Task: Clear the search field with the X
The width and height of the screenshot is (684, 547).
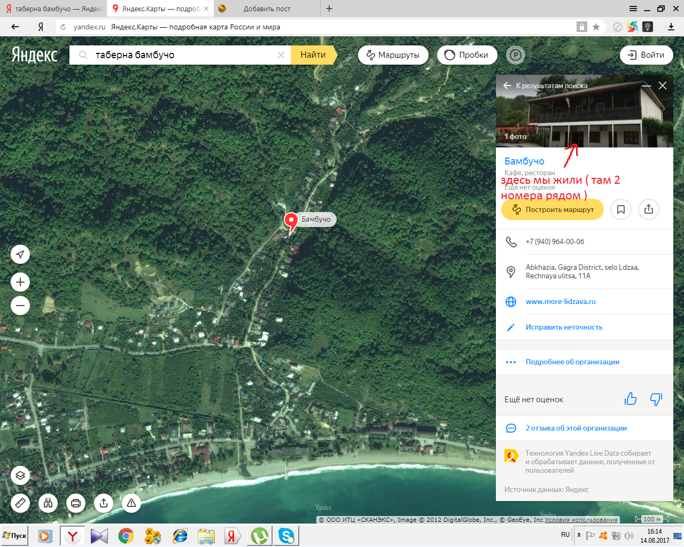Action: point(281,55)
